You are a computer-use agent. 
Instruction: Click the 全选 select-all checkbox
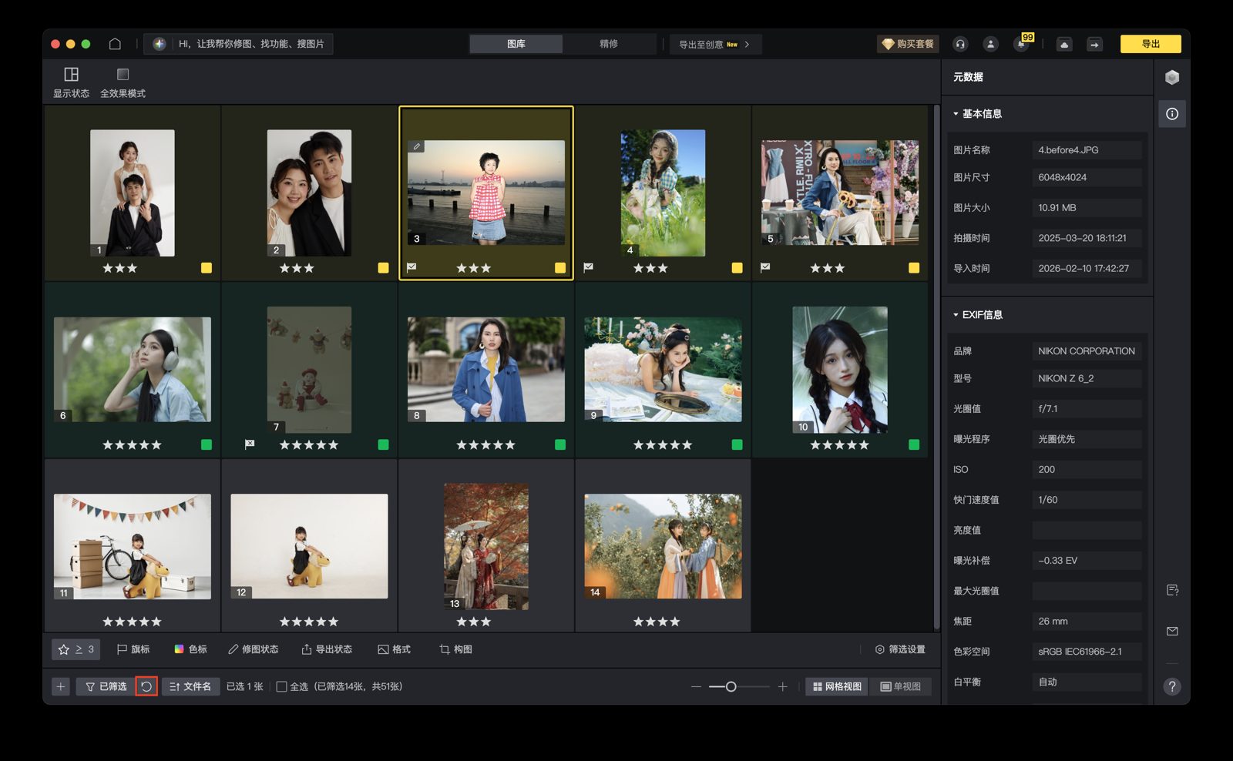pos(283,686)
